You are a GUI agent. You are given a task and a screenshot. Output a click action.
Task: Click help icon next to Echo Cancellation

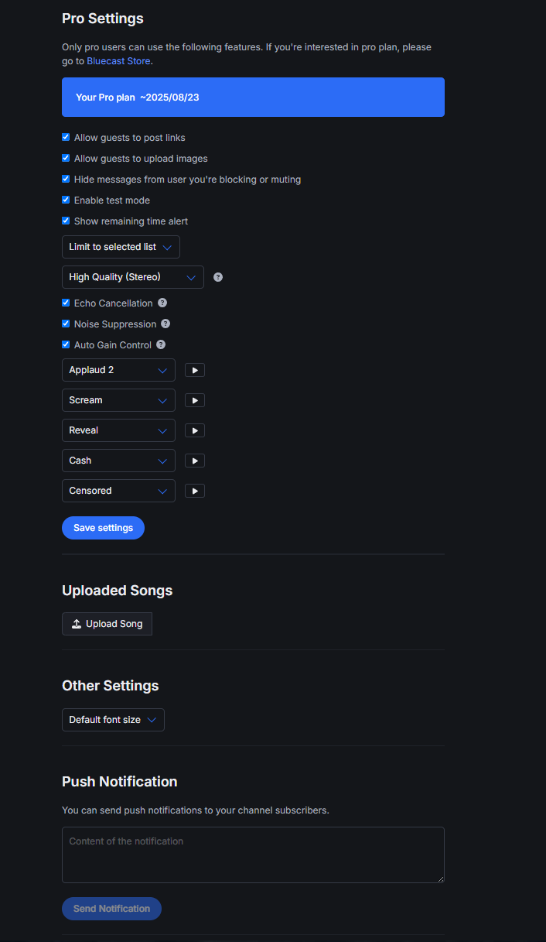click(162, 303)
